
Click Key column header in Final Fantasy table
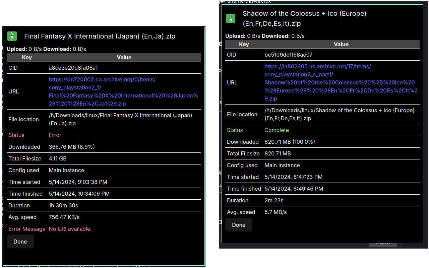27,57
